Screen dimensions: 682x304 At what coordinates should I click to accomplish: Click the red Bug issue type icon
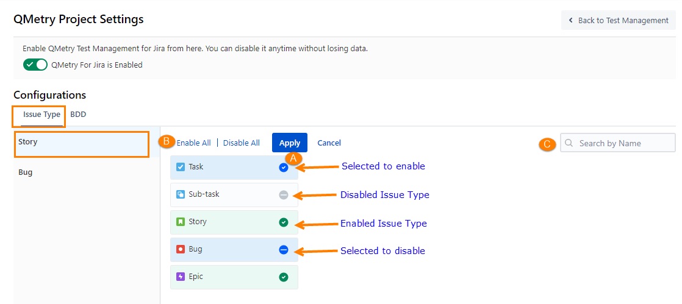coord(181,249)
